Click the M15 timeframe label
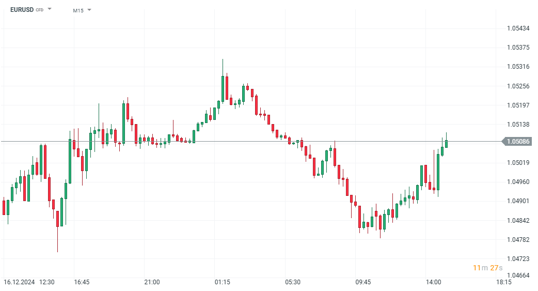The width and height of the screenshot is (538, 291). pos(78,10)
